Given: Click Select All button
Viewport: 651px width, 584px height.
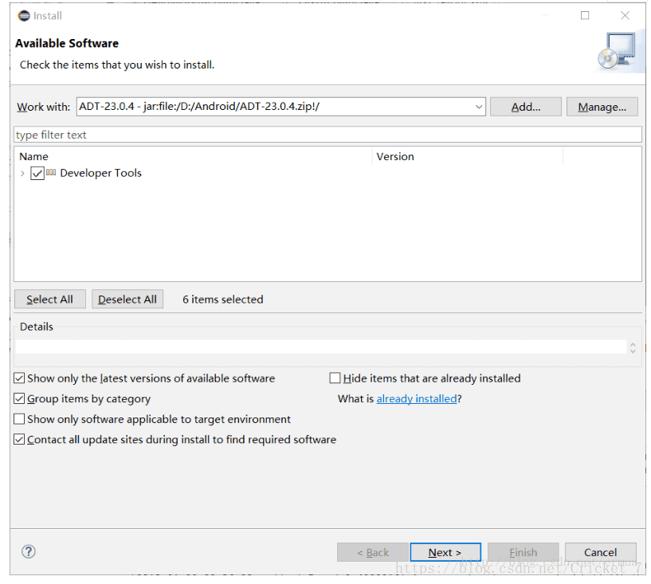Looking at the screenshot, I should [50, 300].
